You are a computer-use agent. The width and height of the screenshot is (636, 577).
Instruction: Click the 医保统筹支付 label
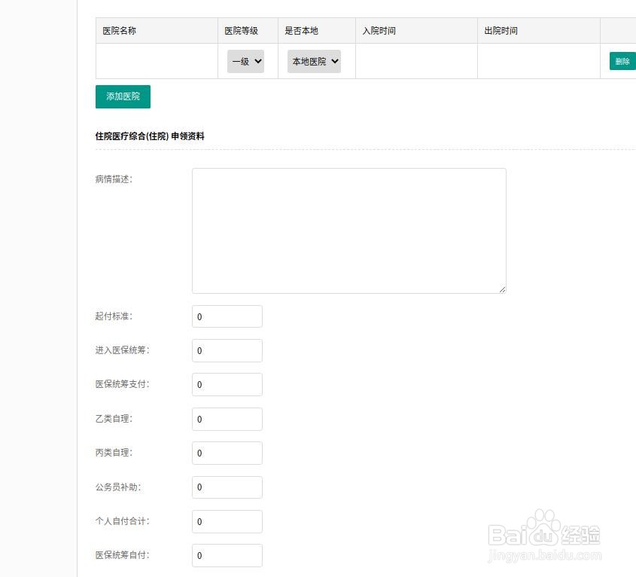tap(123, 384)
